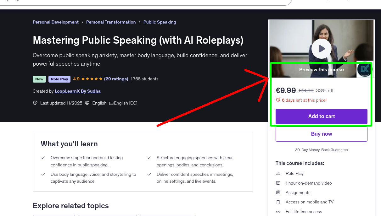Image resolution: width=381 pixels, height=216 pixels.
Task: Open the Public Speaking breadcrumb
Action: click(x=160, y=22)
